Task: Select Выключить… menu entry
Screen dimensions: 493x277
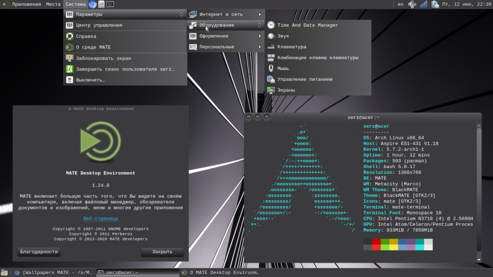Action: click(125, 80)
